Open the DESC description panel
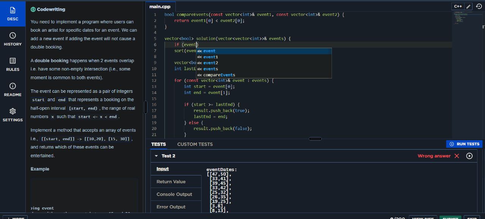This screenshot has height=219, width=485. pyautogui.click(x=13, y=14)
